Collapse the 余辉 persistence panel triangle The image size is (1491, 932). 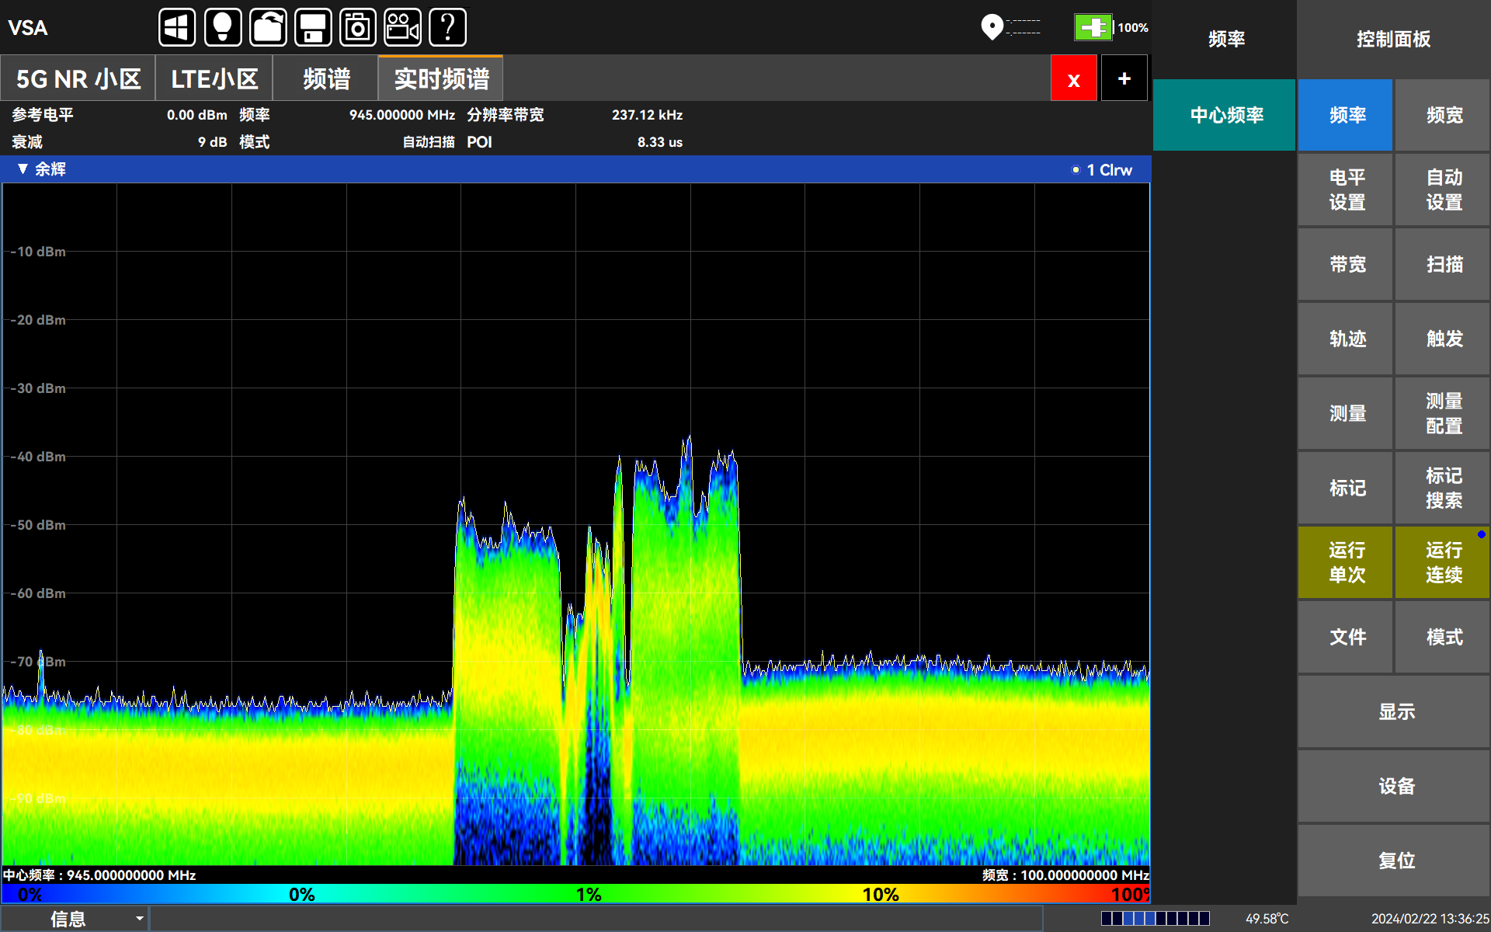(23, 169)
